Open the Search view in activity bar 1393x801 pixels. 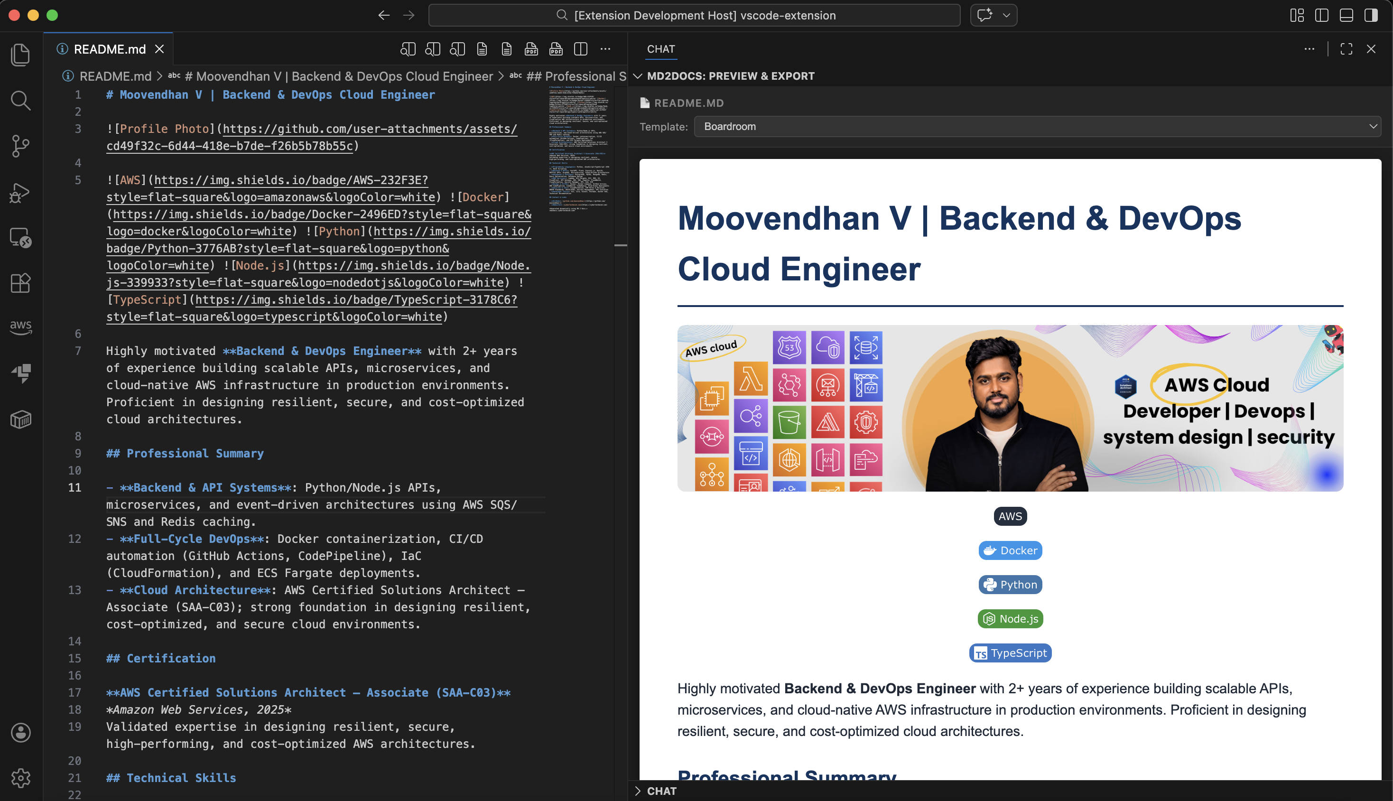[21, 101]
